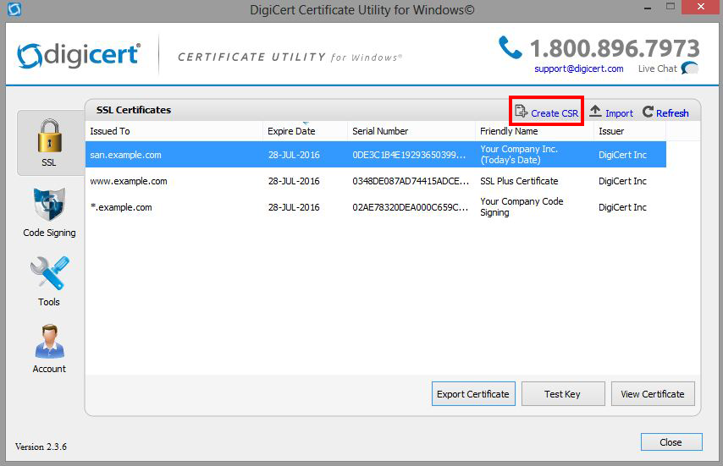This screenshot has height=466, width=723.
Task: Click the Version 2.3.6 label
Action: point(41,447)
